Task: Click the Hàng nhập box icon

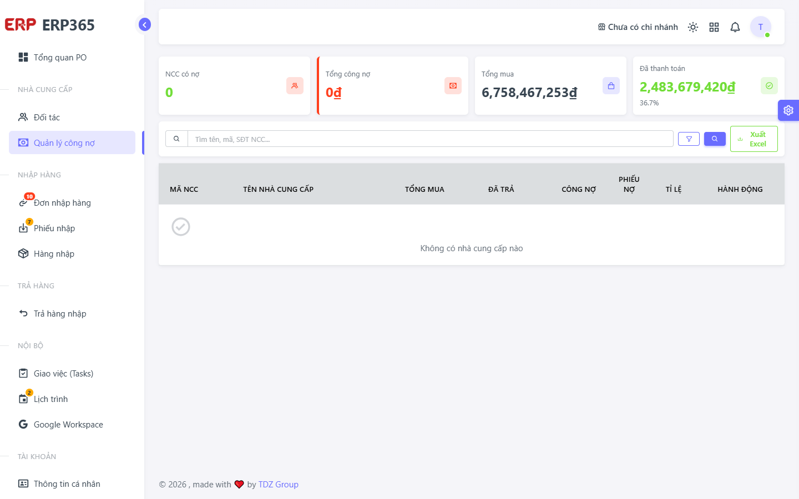Action: pyautogui.click(x=23, y=253)
